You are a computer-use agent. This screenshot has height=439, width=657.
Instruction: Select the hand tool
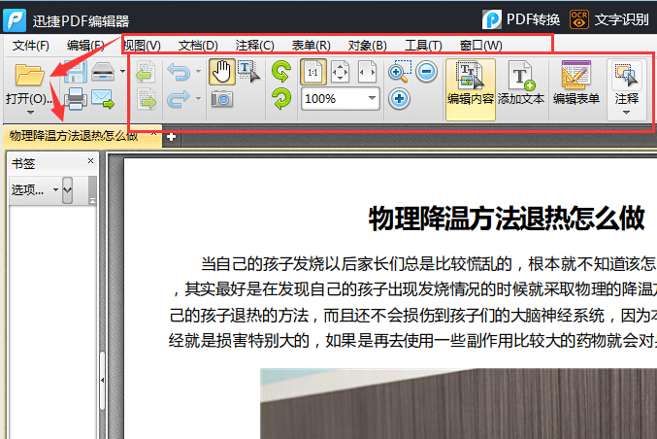(x=221, y=72)
